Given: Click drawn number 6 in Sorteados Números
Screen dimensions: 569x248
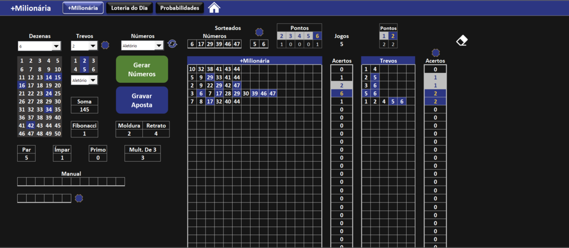Looking at the screenshot, I should tap(192, 44).
